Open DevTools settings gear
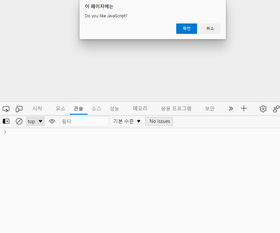Image resolution: width=280 pixels, height=233 pixels. [263, 109]
